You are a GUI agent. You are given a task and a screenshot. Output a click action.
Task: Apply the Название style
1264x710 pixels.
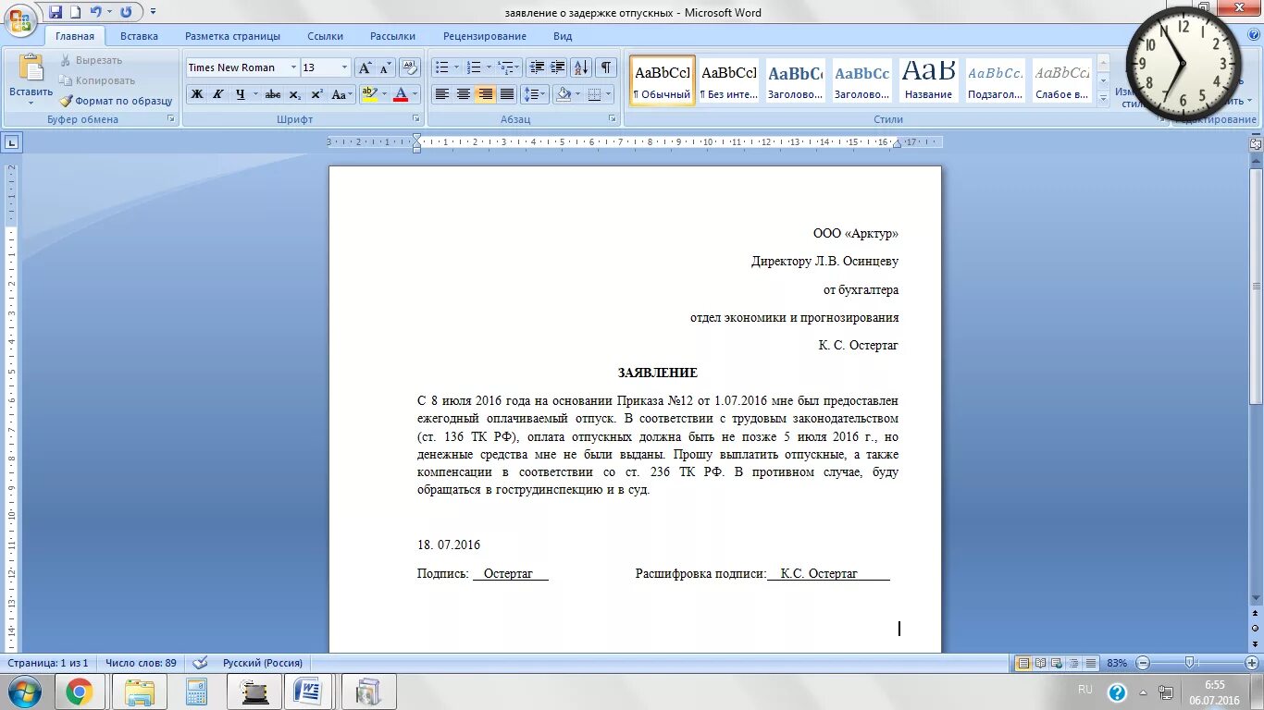928,80
